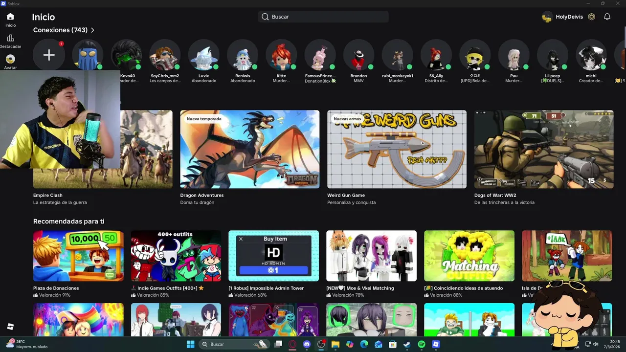The width and height of the screenshot is (626, 352).
Task: Open the notifications bell
Action: [x=607, y=17]
